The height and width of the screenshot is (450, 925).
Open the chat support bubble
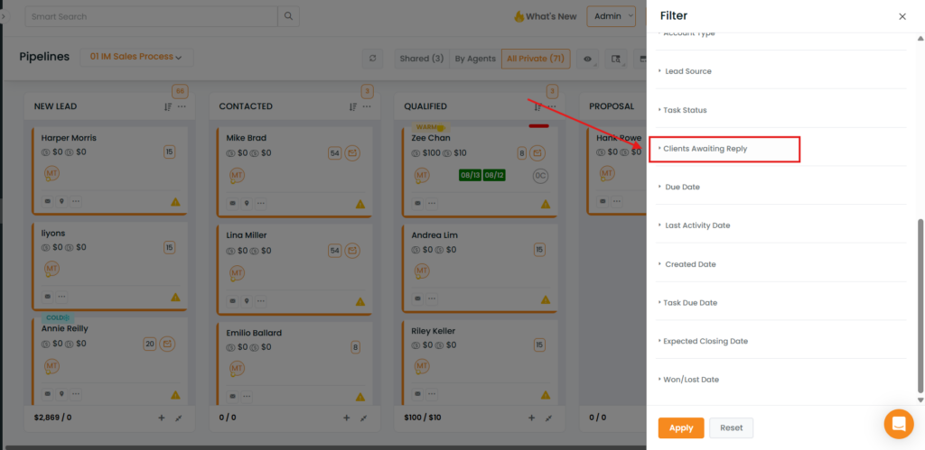899,424
